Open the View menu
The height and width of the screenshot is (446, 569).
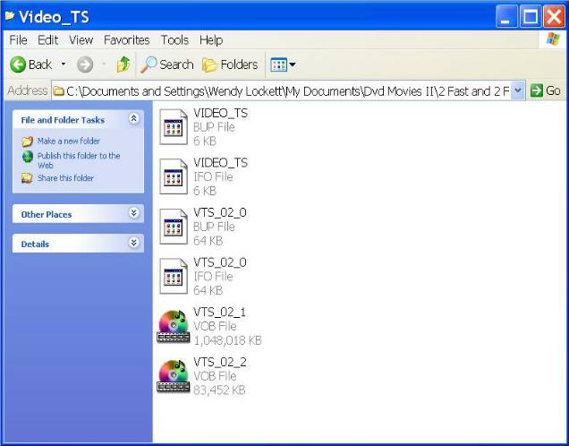point(81,40)
